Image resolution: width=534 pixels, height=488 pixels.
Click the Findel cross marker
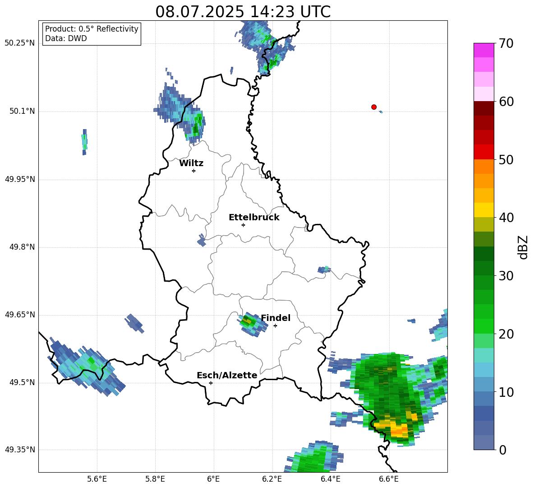(275, 326)
